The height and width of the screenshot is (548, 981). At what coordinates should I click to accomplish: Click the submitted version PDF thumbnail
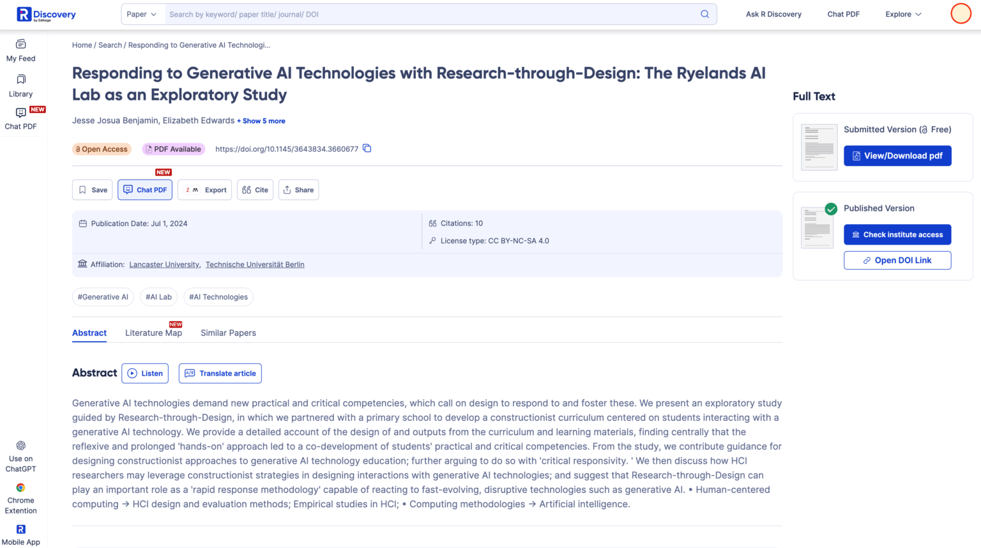(819, 147)
